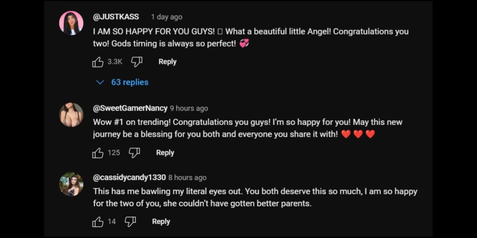Viewport: 477px width, 238px height.
Task: Click @cassidycandy1330's profile avatar
Action: [71, 184]
